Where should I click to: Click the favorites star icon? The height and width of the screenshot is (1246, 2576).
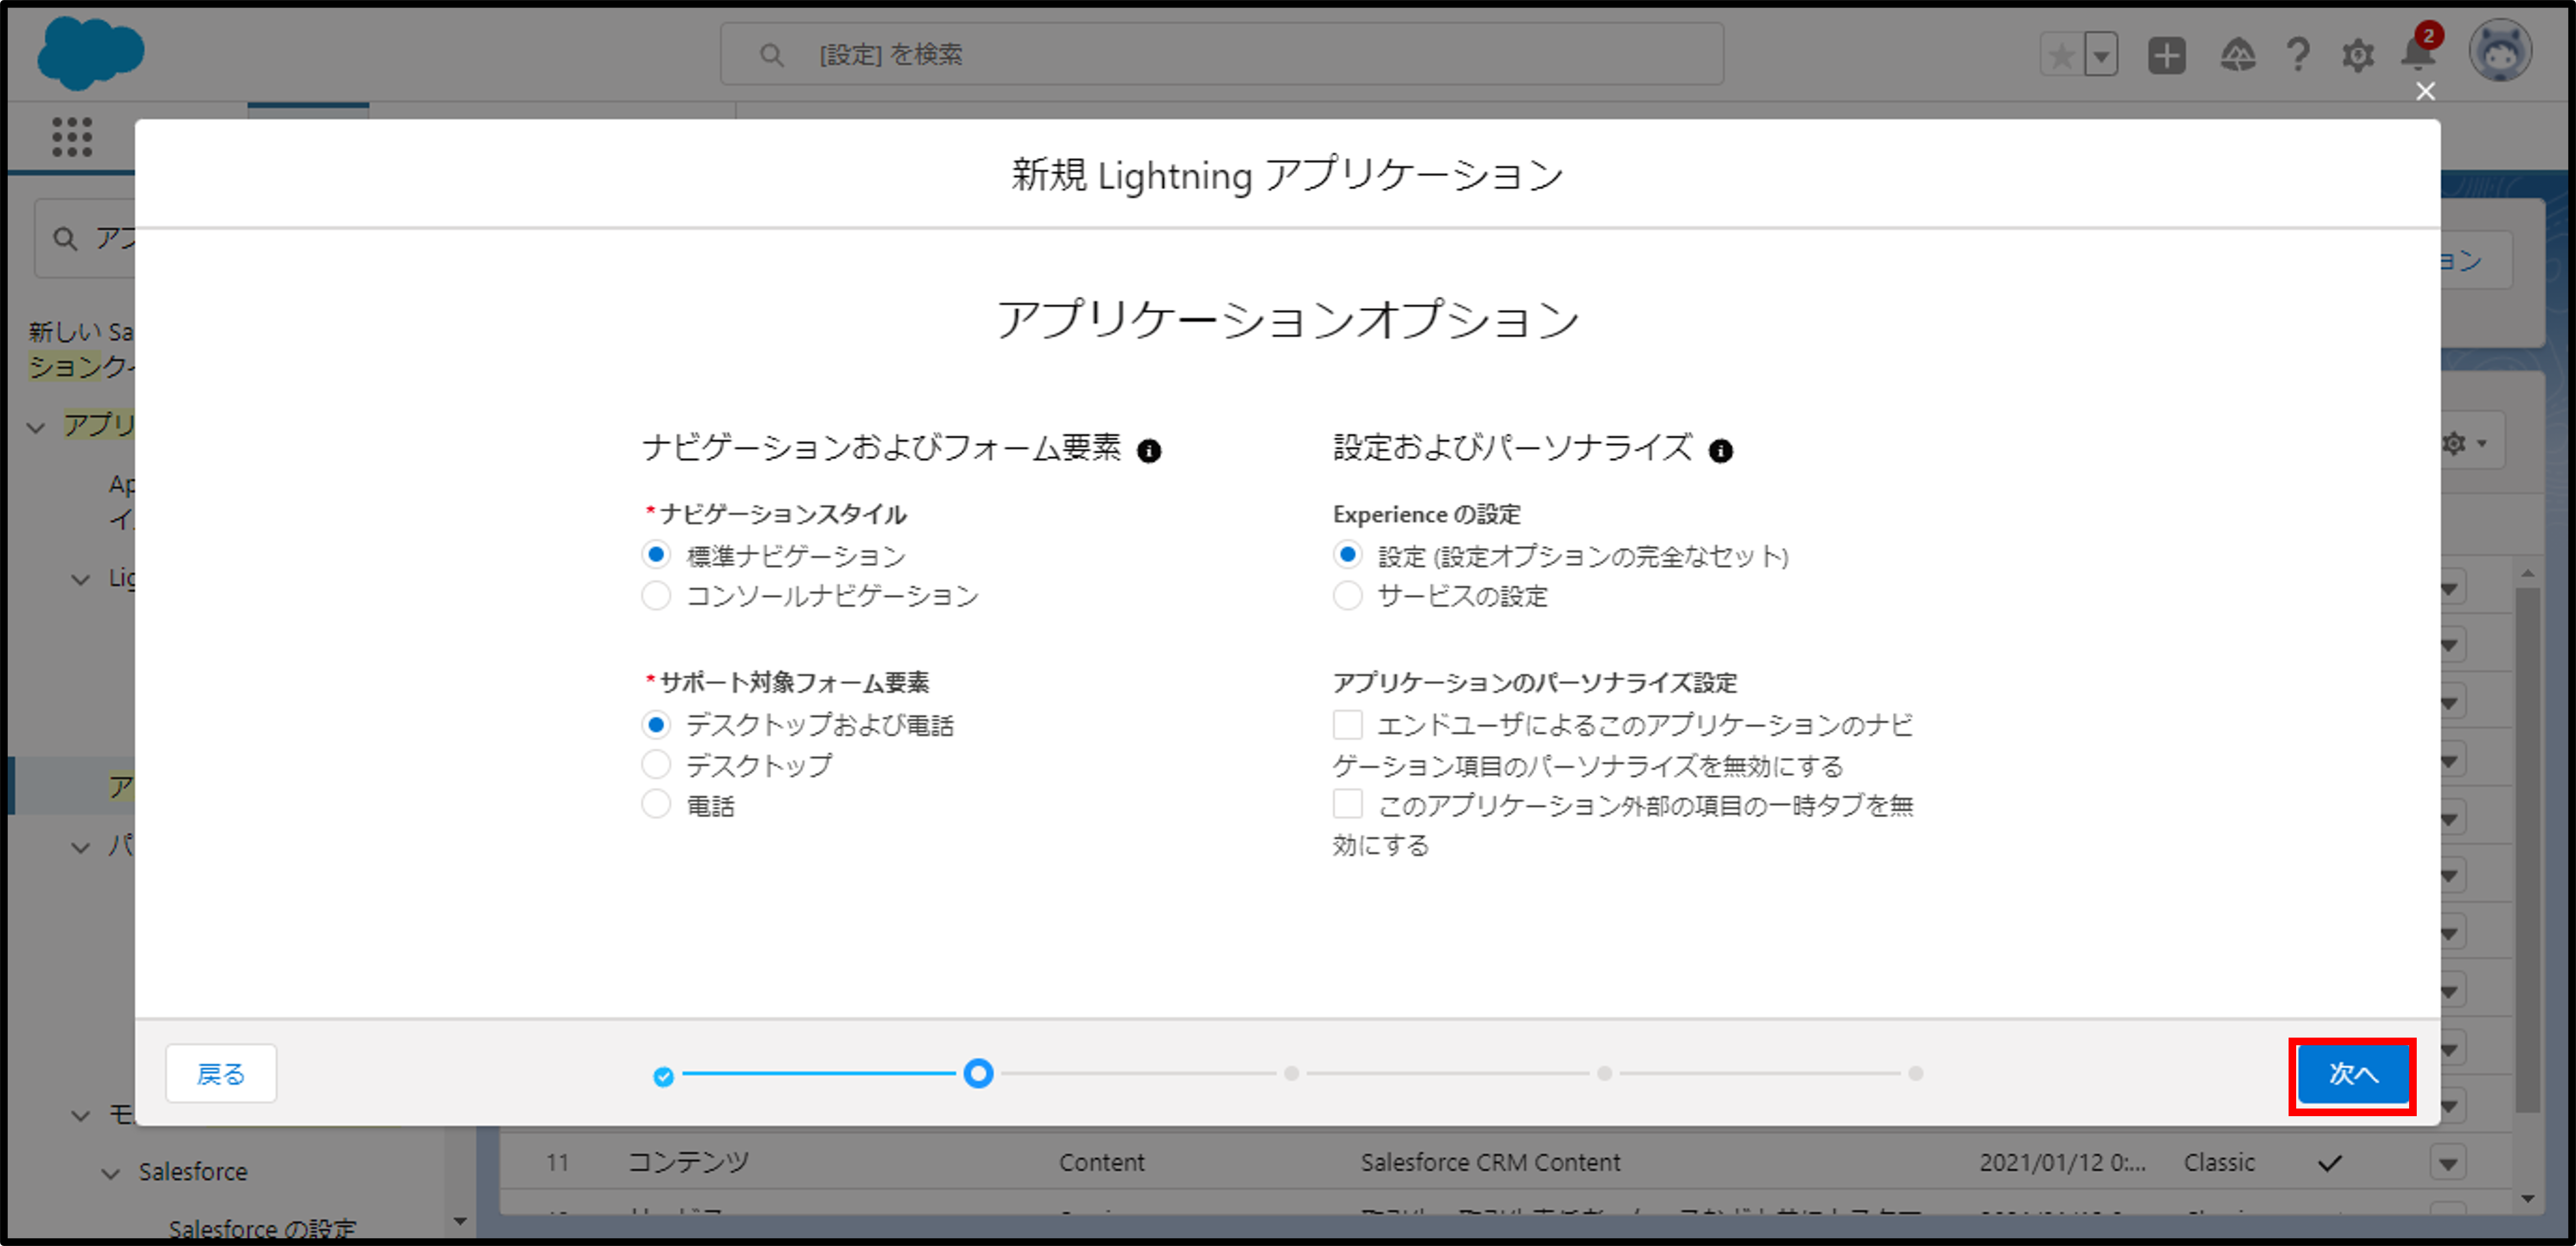(2061, 55)
